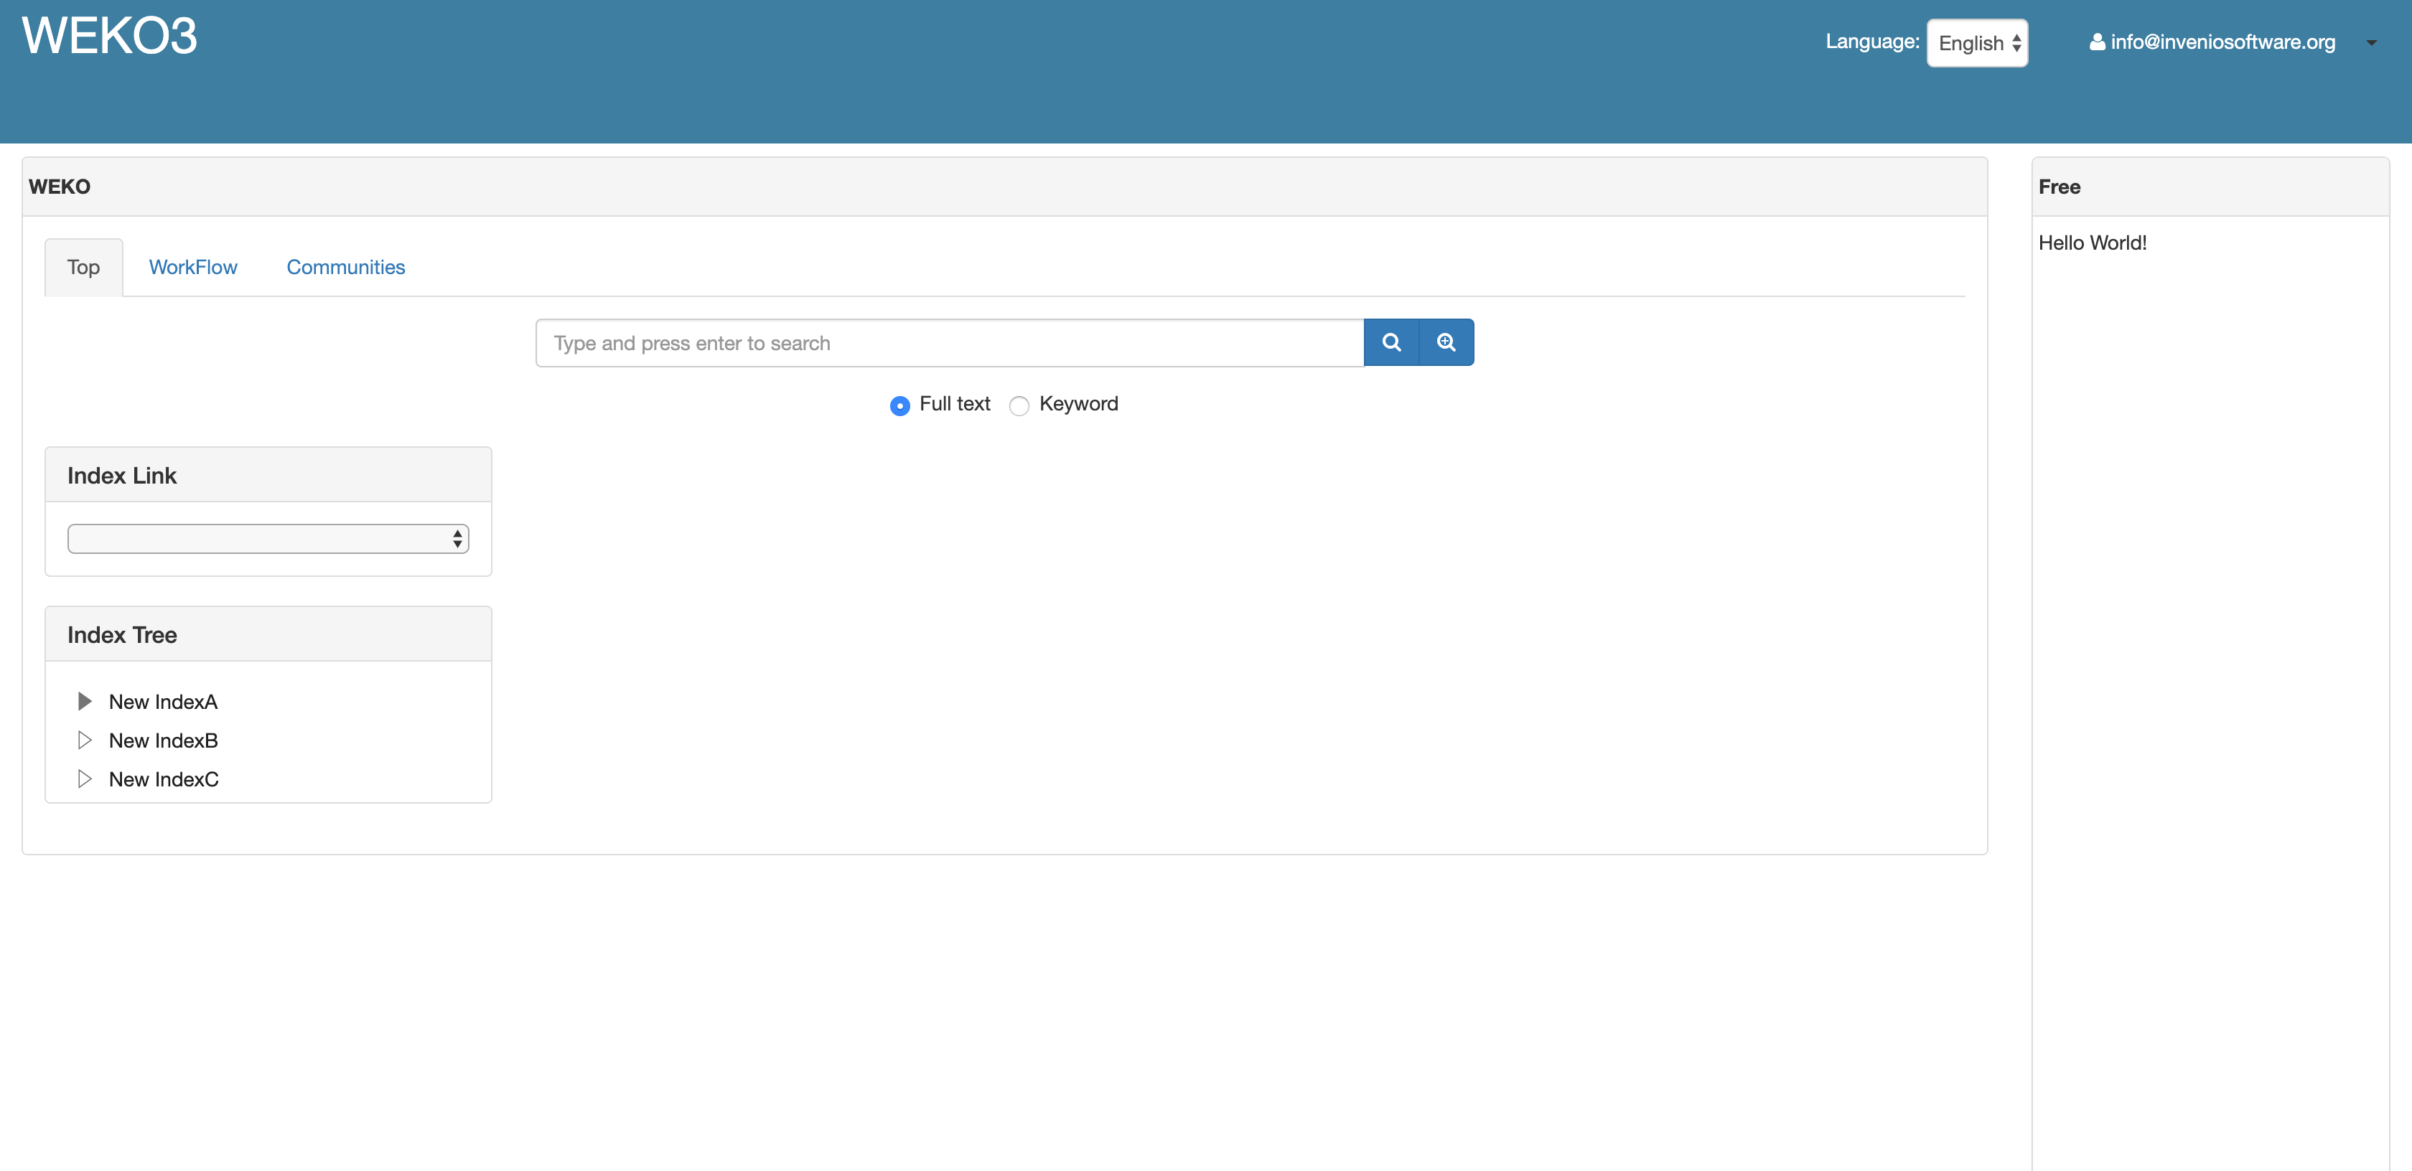Expand New IndexA triangle
This screenshot has height=1171, width=2412.
coord(84,701)
